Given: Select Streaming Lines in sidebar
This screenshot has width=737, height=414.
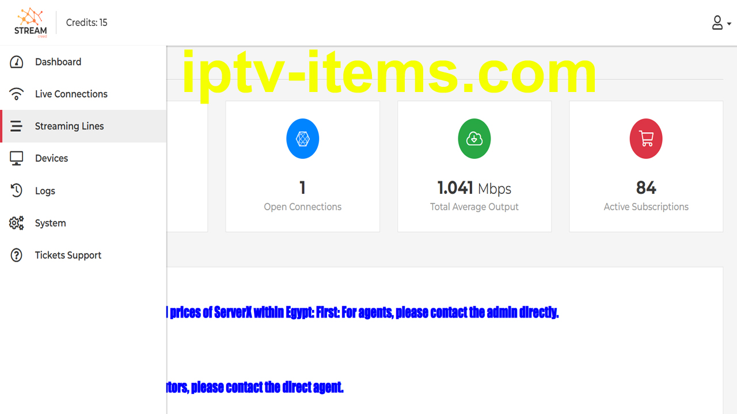Looking at the screenshot, I should (x=83, y=126).
